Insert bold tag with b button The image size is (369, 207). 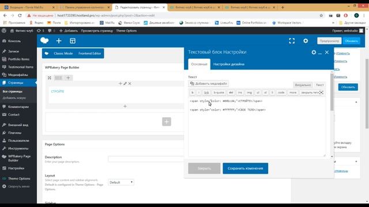192,93
